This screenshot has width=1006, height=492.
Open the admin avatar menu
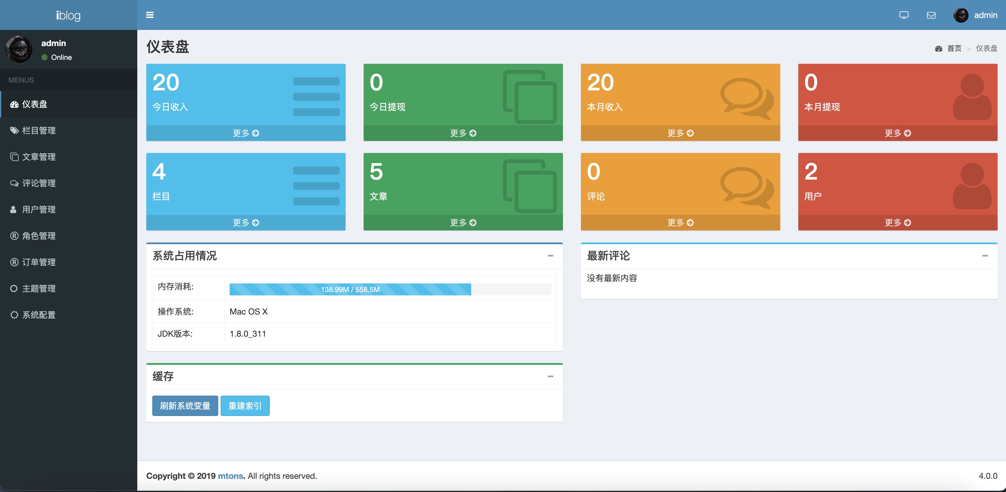tap(961, 15)
